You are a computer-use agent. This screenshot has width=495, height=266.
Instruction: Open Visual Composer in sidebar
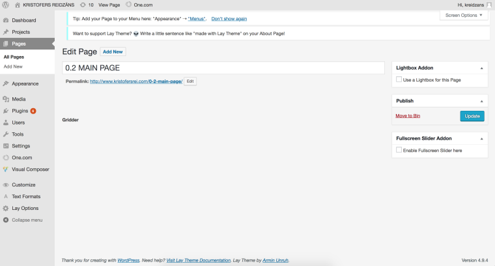tap(30, 169)
